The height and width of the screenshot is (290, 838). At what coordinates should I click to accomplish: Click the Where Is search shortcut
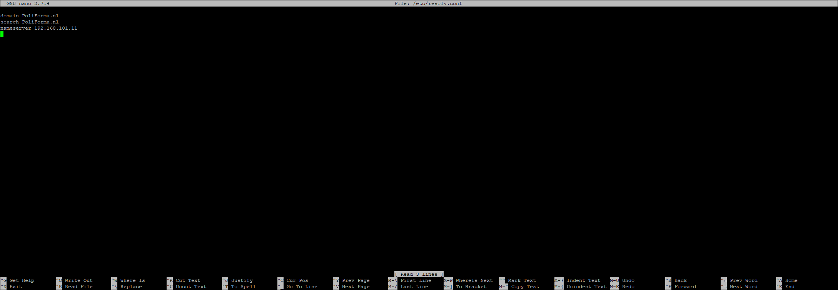tap(132, 280)
